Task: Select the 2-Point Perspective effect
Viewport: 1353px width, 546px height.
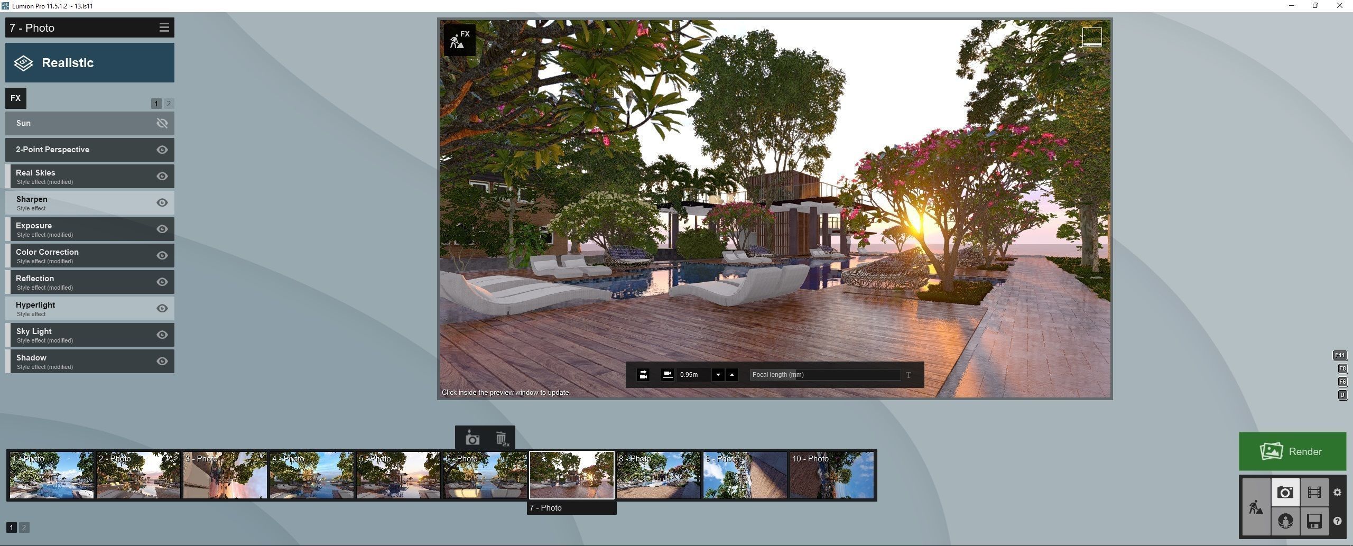Action: tap(90, 150)
